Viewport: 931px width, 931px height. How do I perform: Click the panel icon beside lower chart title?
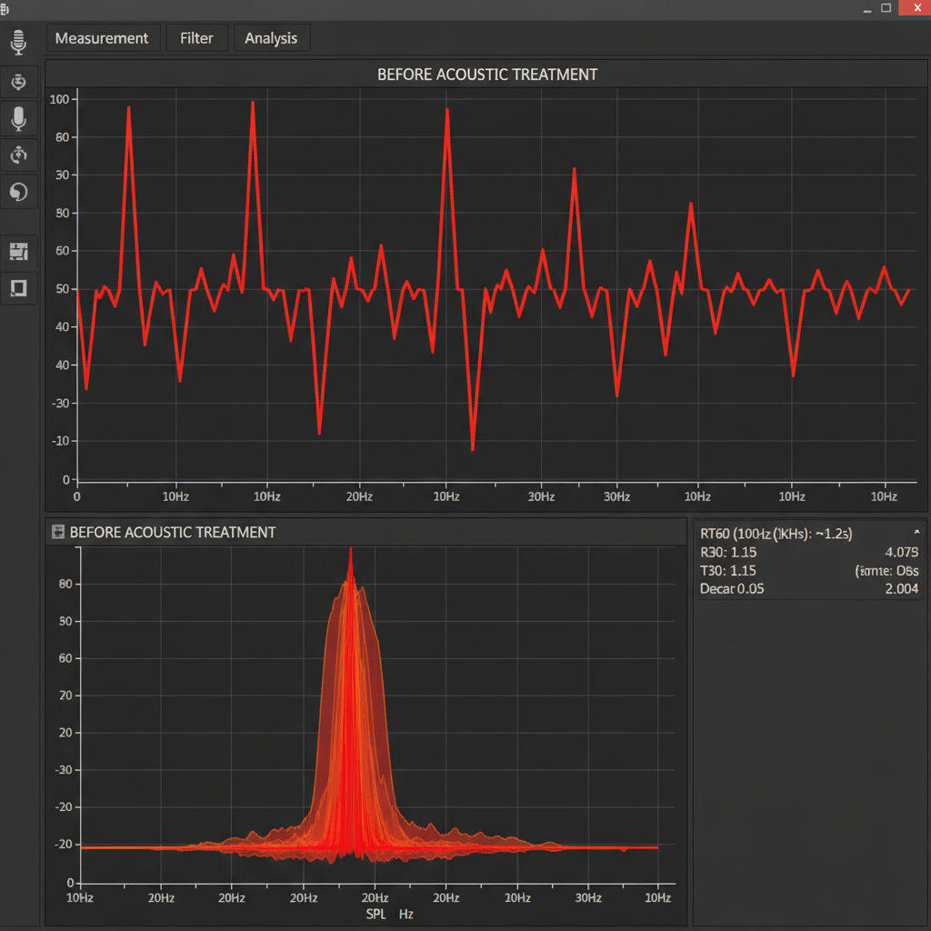[x=57, y=531]
